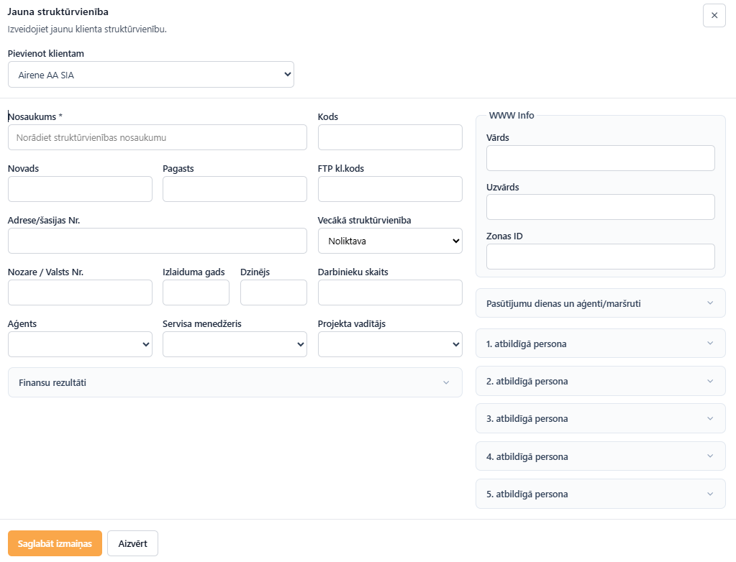Expand the 5. atbildīgā persona section

[600, 494]
